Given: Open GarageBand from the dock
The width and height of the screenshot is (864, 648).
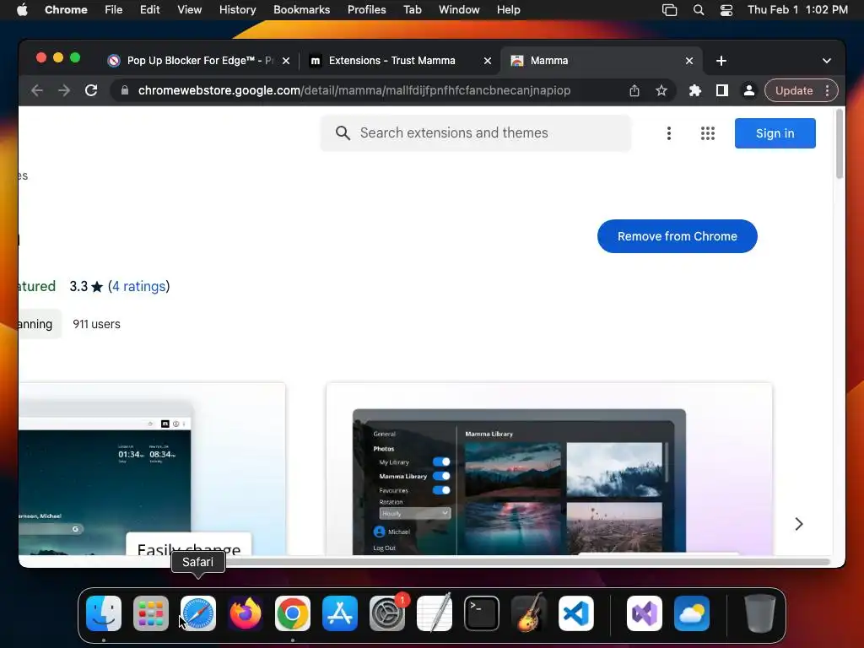Looking at the screenshot, I should [529, 613].
